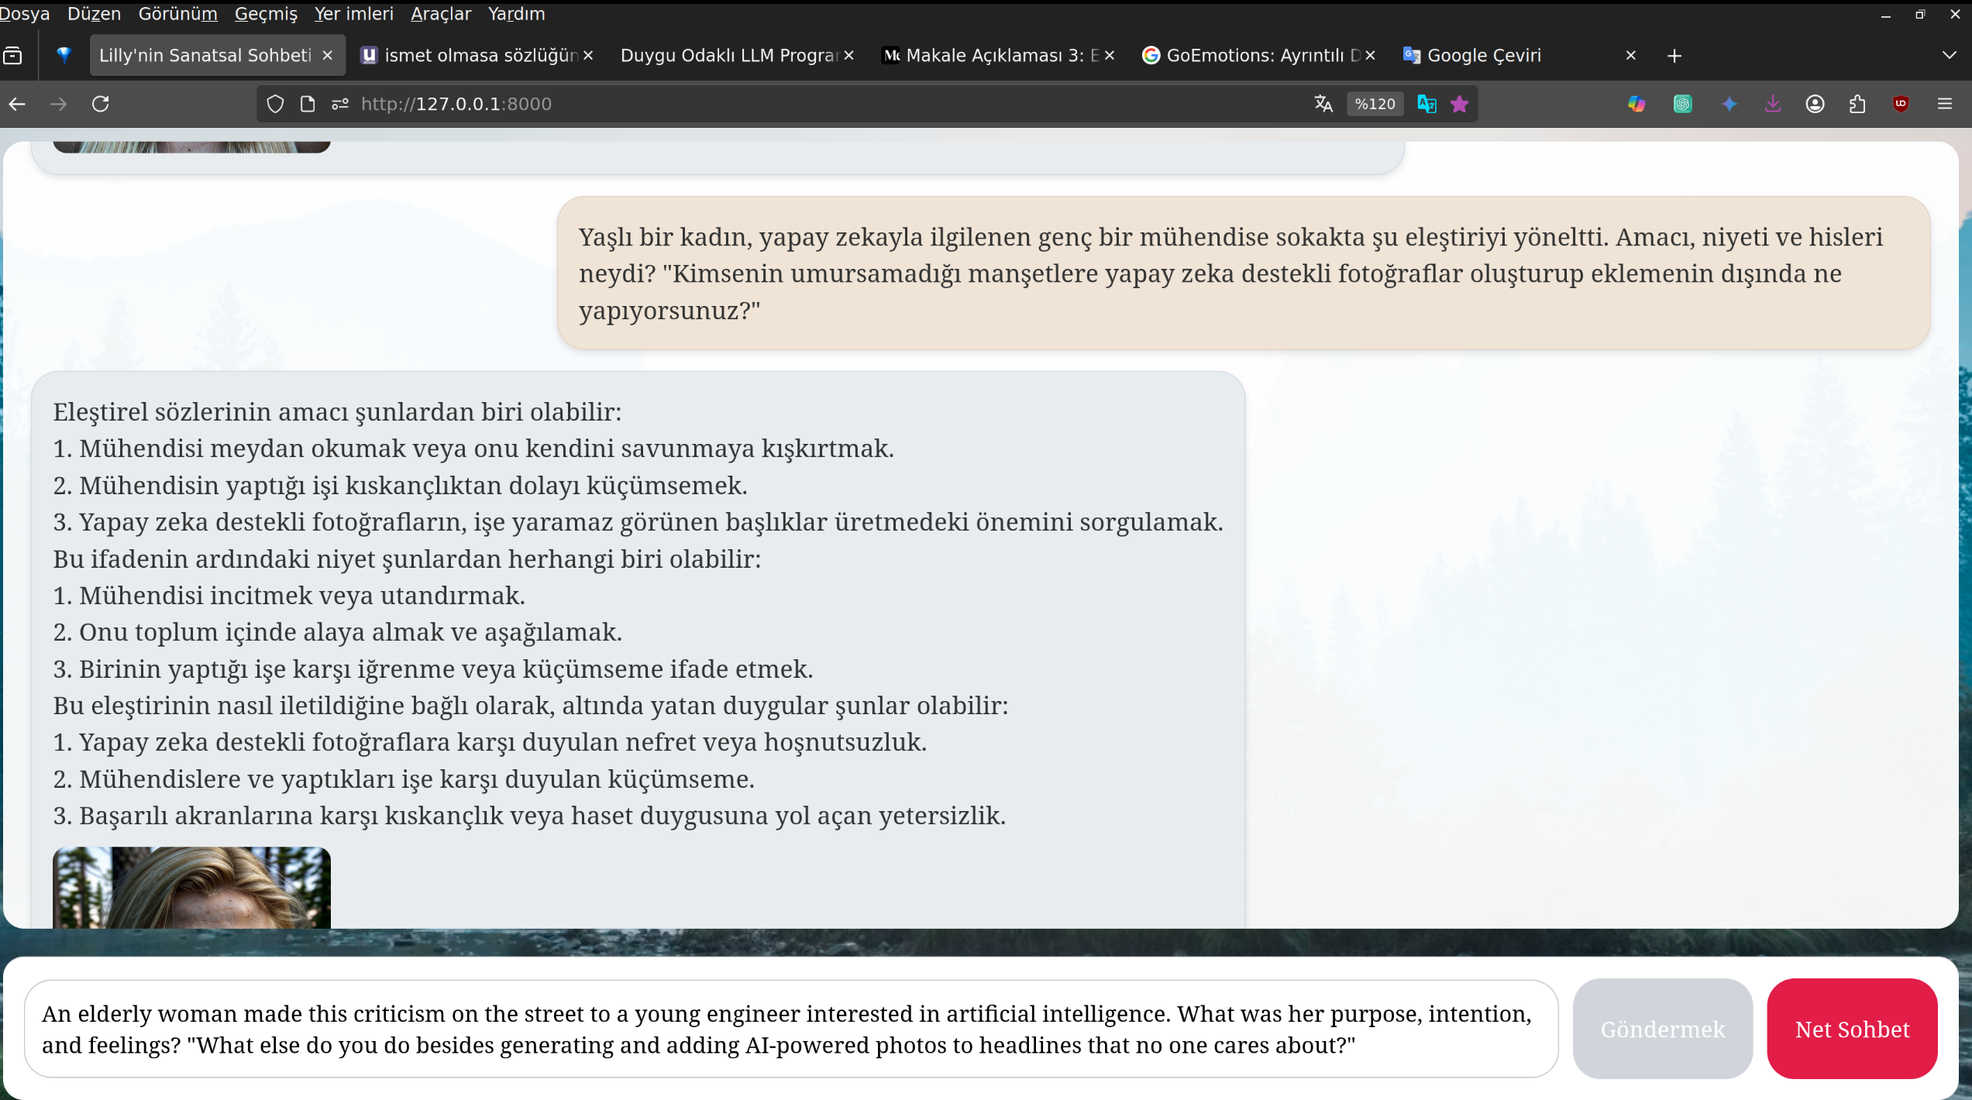Image resolution: width=1972 pixels, height=1100 pixels.
Task: Switch to ismet olmasa sözlüğün tab
Action: 470,56
